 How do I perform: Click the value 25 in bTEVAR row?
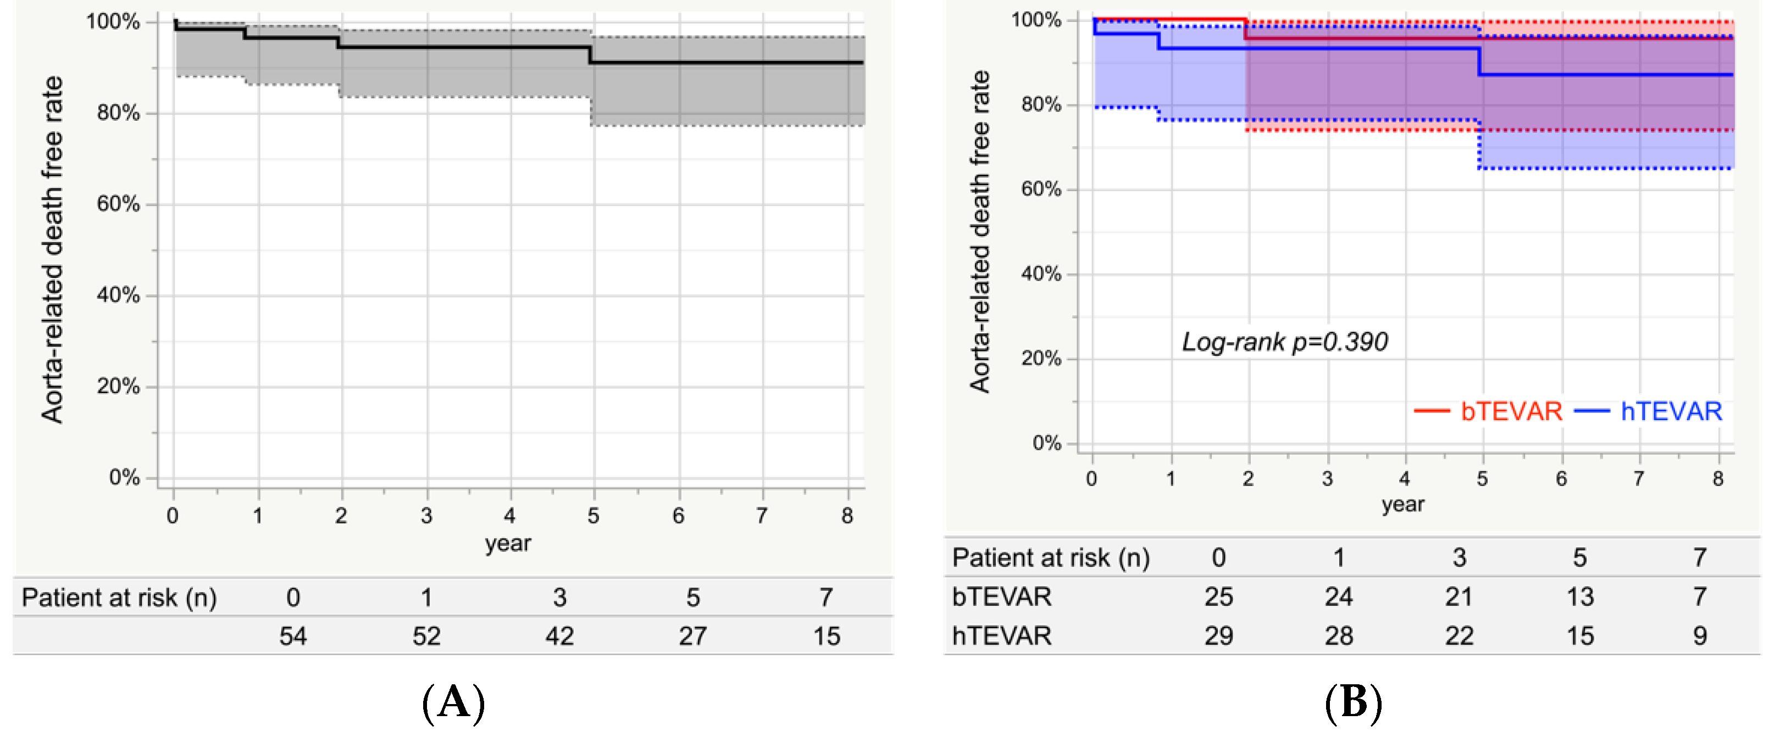click(1218, 596)
